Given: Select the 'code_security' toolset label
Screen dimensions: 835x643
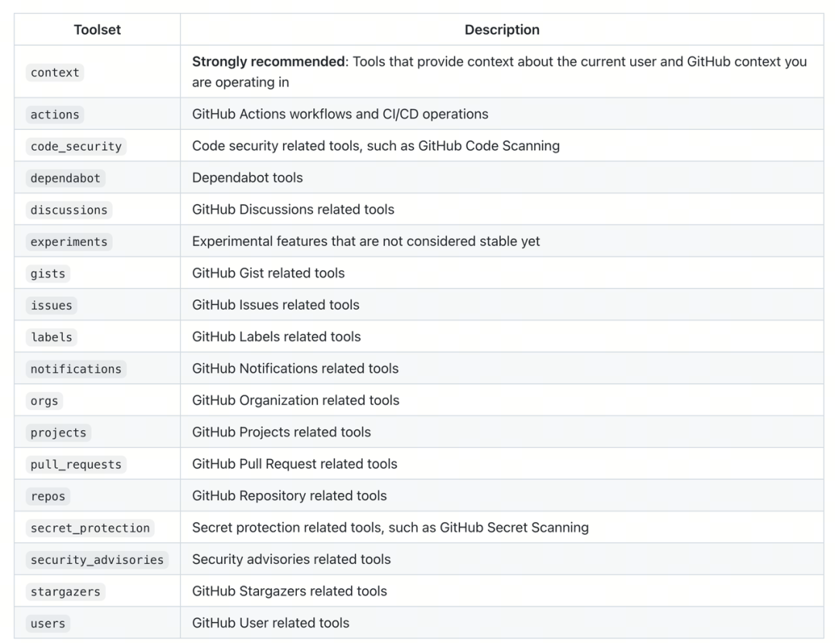Looking at the screenshot, I should tap(76, 146).
